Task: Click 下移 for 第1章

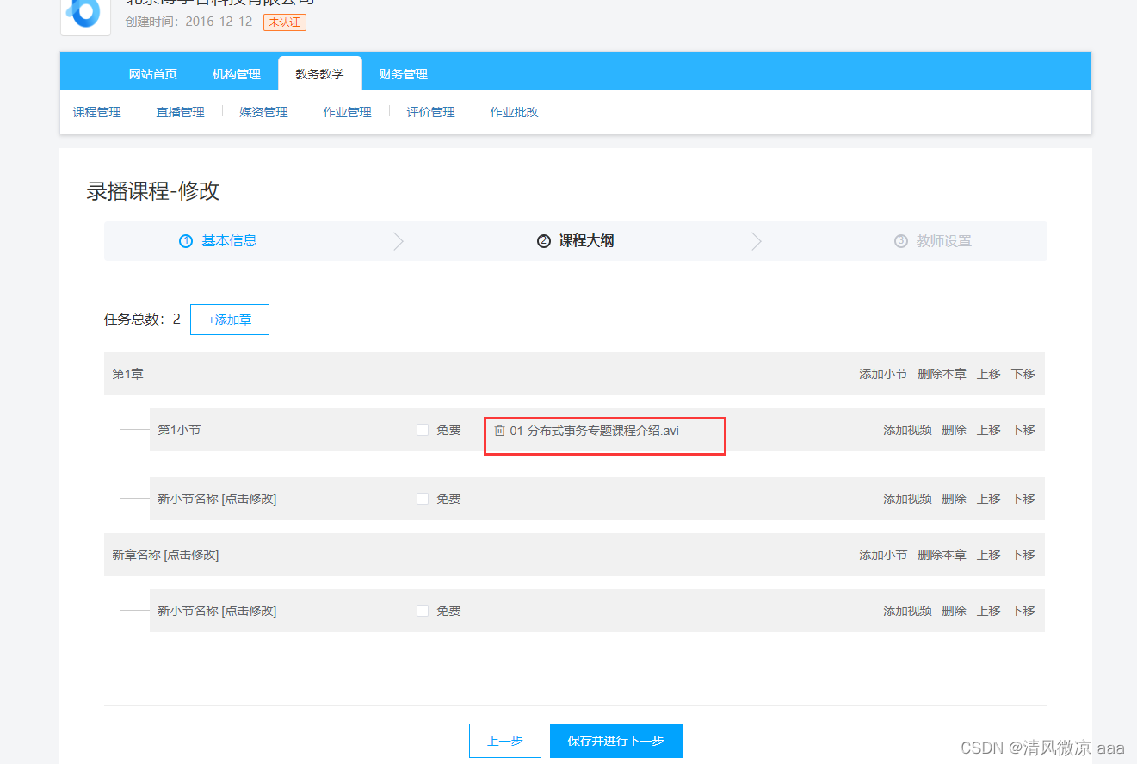Action: pos(1023,374)
